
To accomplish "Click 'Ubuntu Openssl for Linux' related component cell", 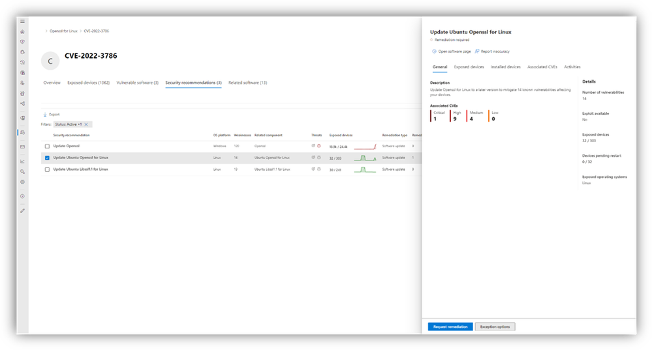I will click(272, 158).
